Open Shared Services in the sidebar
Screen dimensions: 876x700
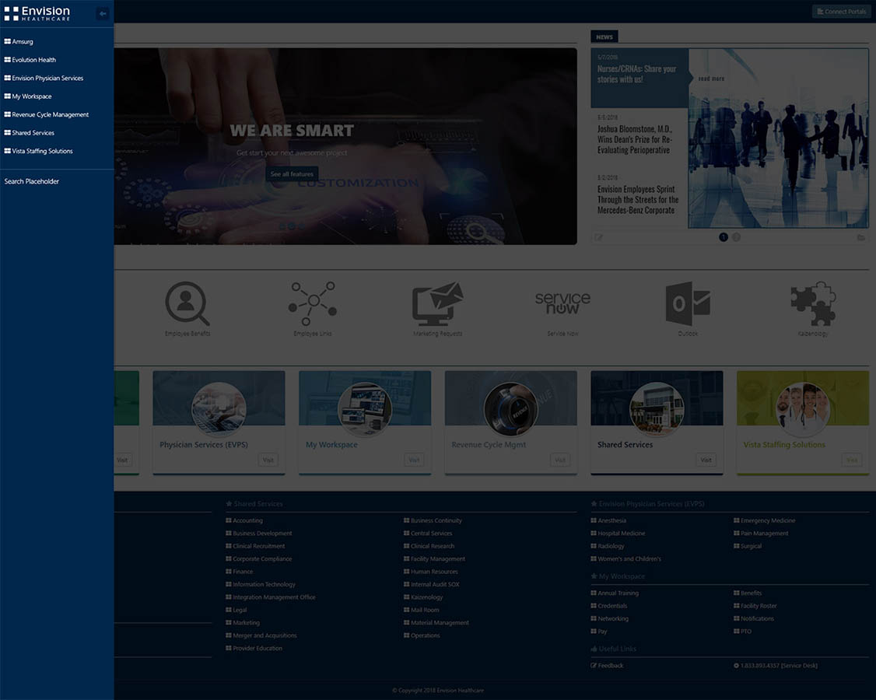pyautogui.click(x=30, y=133)
